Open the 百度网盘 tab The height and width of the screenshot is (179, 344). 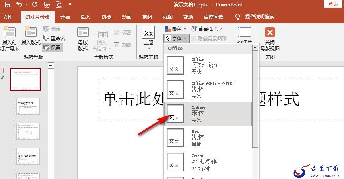[x=214, y=17]
